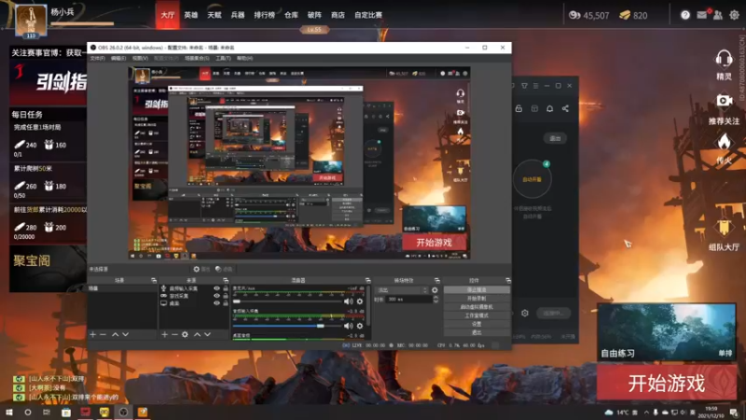746x420 pixels.
Task: Click the share icon in side window
Action: click(x=565, y=108)
